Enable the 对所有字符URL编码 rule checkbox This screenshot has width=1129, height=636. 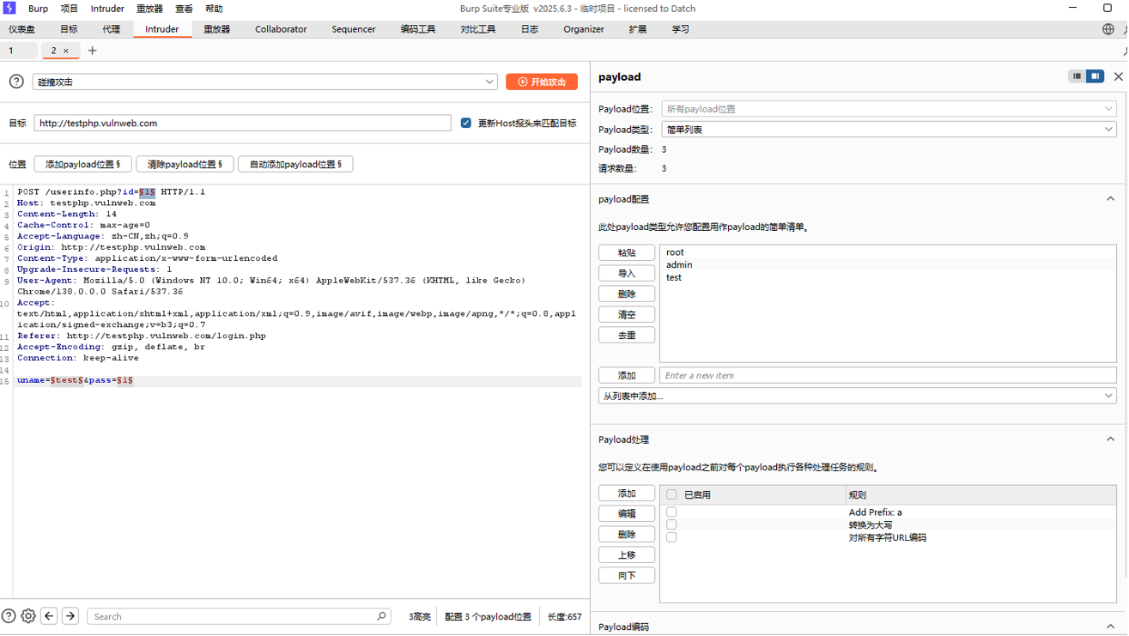pos(671,537)
